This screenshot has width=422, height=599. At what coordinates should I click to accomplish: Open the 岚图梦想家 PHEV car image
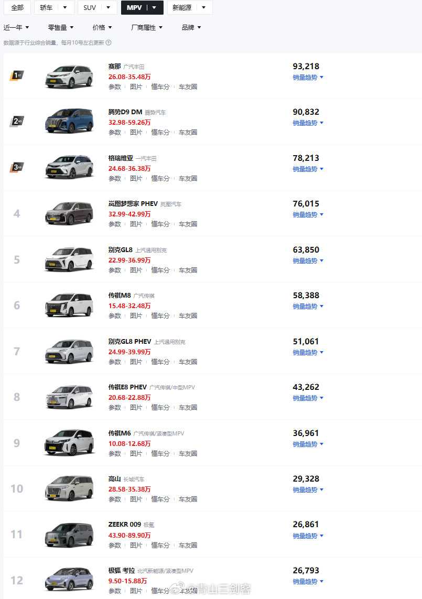(x=69, y=213)
